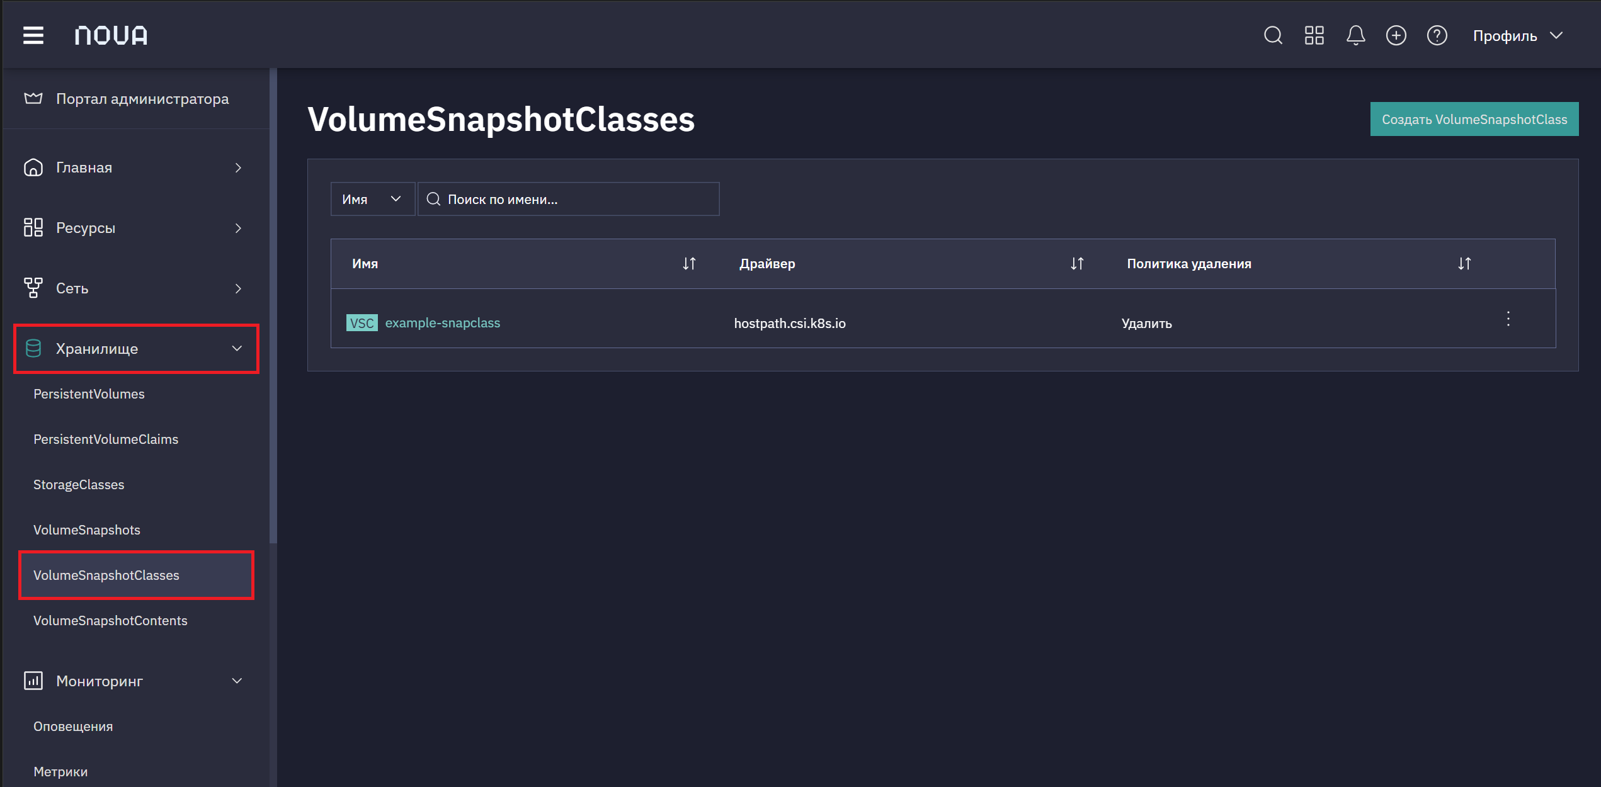Open notifications bell icon
Image resolution: width=1601 pixels, height=787 pixels.
(1355, 35)
